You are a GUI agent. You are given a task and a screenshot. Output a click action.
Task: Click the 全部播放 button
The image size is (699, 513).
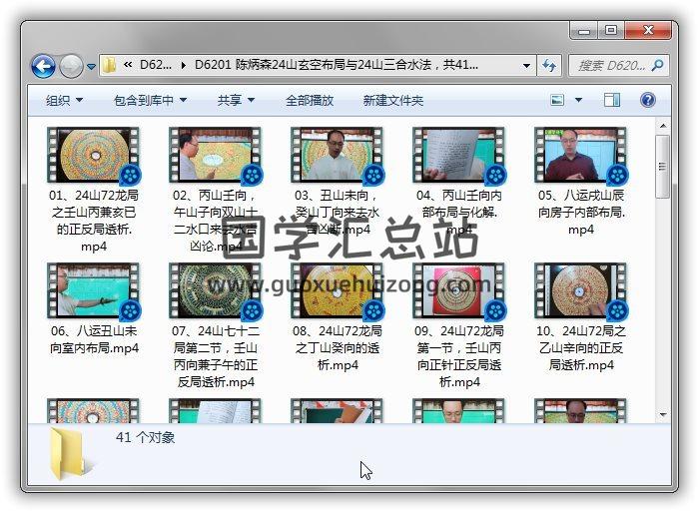[310, 100]
